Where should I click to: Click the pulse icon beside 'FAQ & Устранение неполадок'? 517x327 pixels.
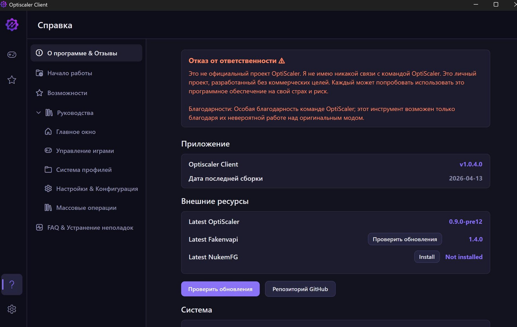point(39,228)
